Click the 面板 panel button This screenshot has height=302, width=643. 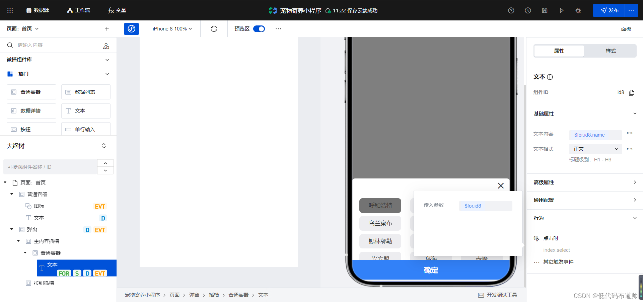(626, 29)
